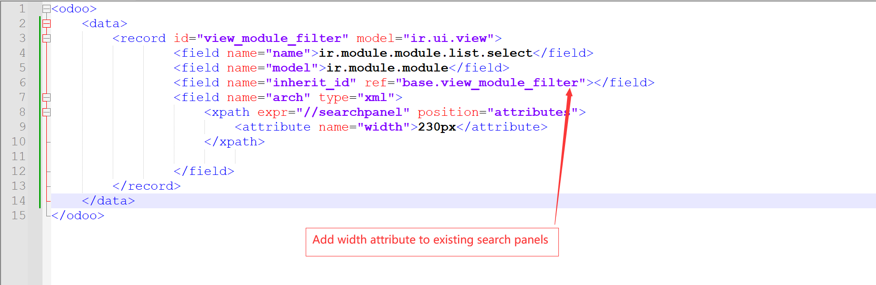This screenshot has width=876, height=285.
Task: Click the "inherit_id" name value
Action: click(x=311, y=82)
